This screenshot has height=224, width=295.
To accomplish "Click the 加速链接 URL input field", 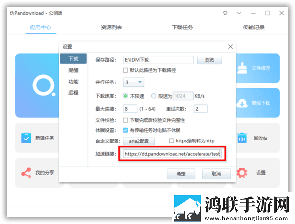I will pos(173,154).
